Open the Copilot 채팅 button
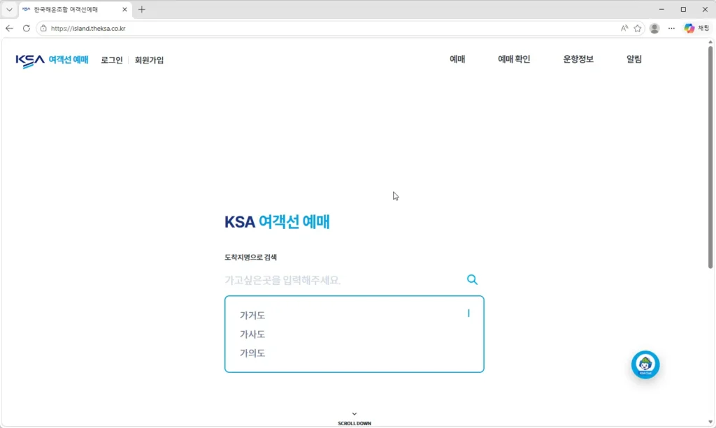This screenshot has height=428, width=716. point(697,28)
